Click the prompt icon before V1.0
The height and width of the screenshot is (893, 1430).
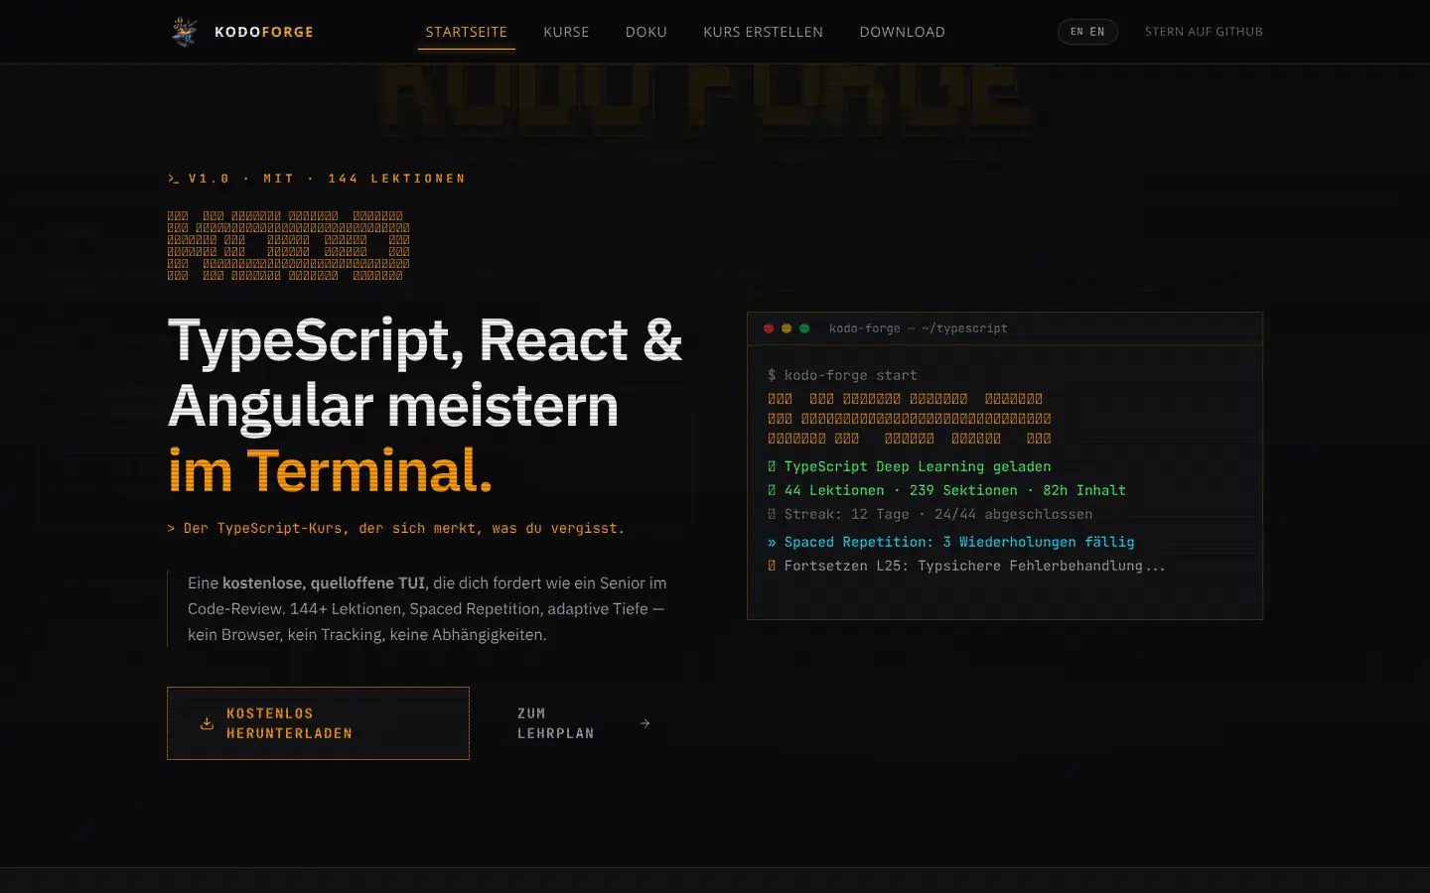click(x=174, y=179)
